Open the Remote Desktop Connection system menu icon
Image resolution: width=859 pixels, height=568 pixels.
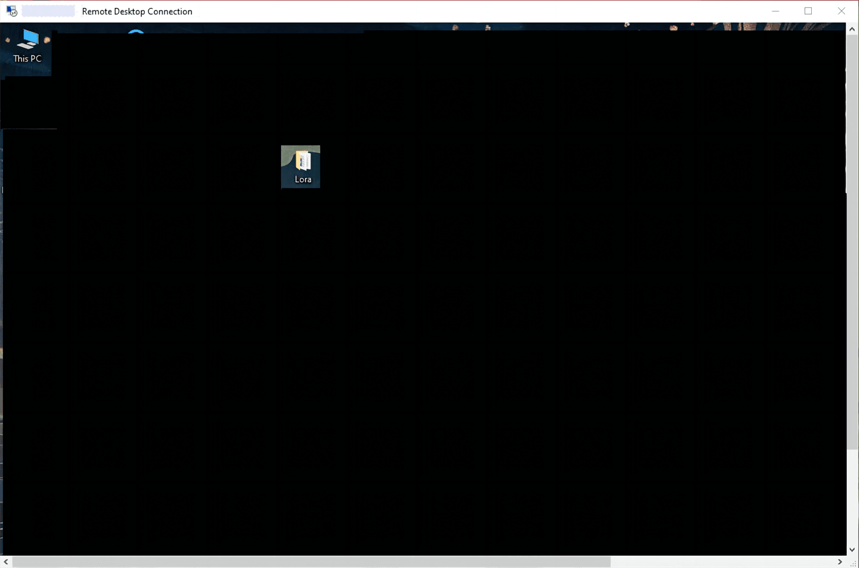coord(12,11)
